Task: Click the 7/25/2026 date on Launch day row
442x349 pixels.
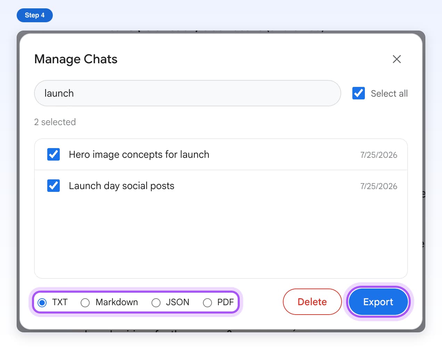Action: click(379, 186)
